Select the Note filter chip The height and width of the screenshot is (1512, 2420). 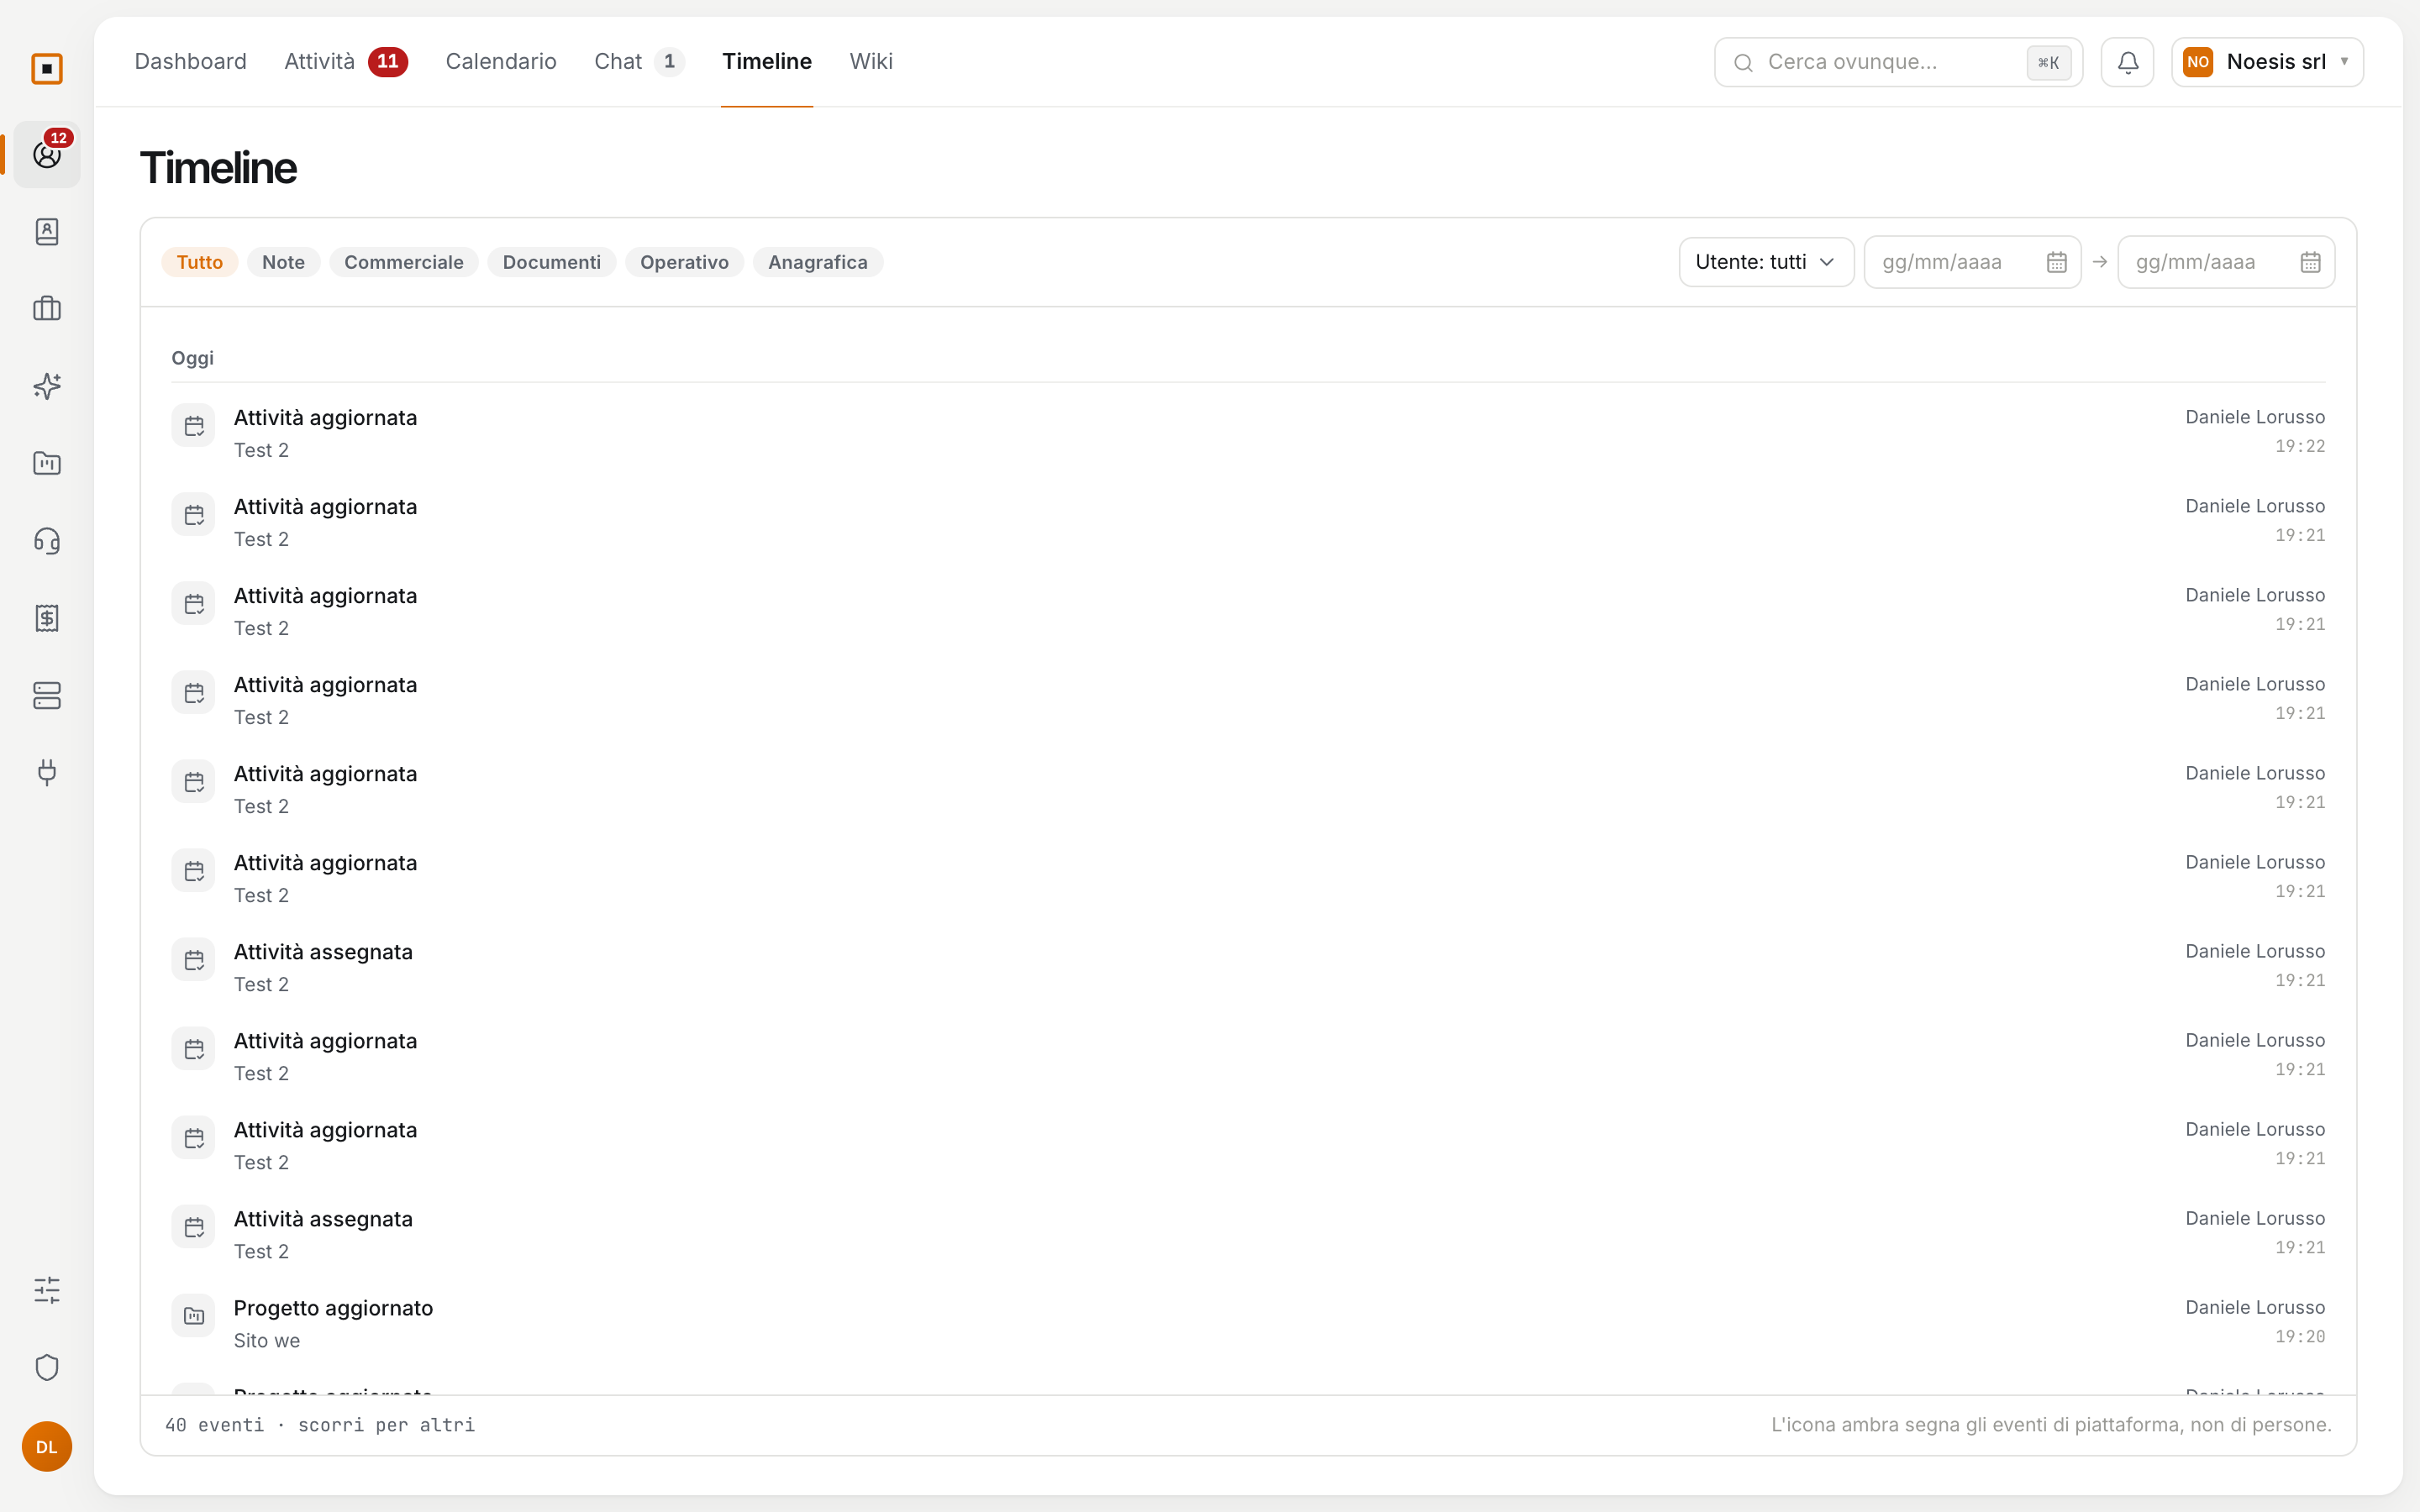click(x=283, y=262)
